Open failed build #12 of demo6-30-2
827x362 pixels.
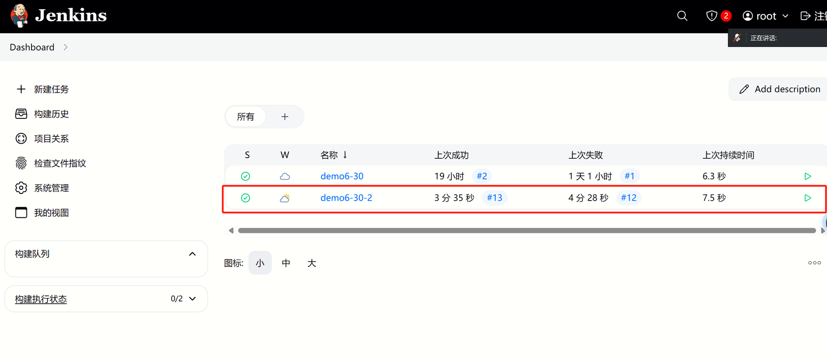coord(629,198)
